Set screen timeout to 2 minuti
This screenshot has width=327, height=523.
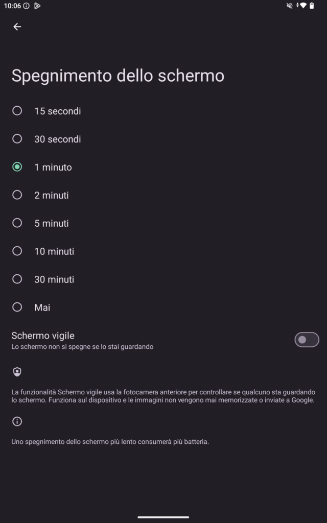pos(17,195)
